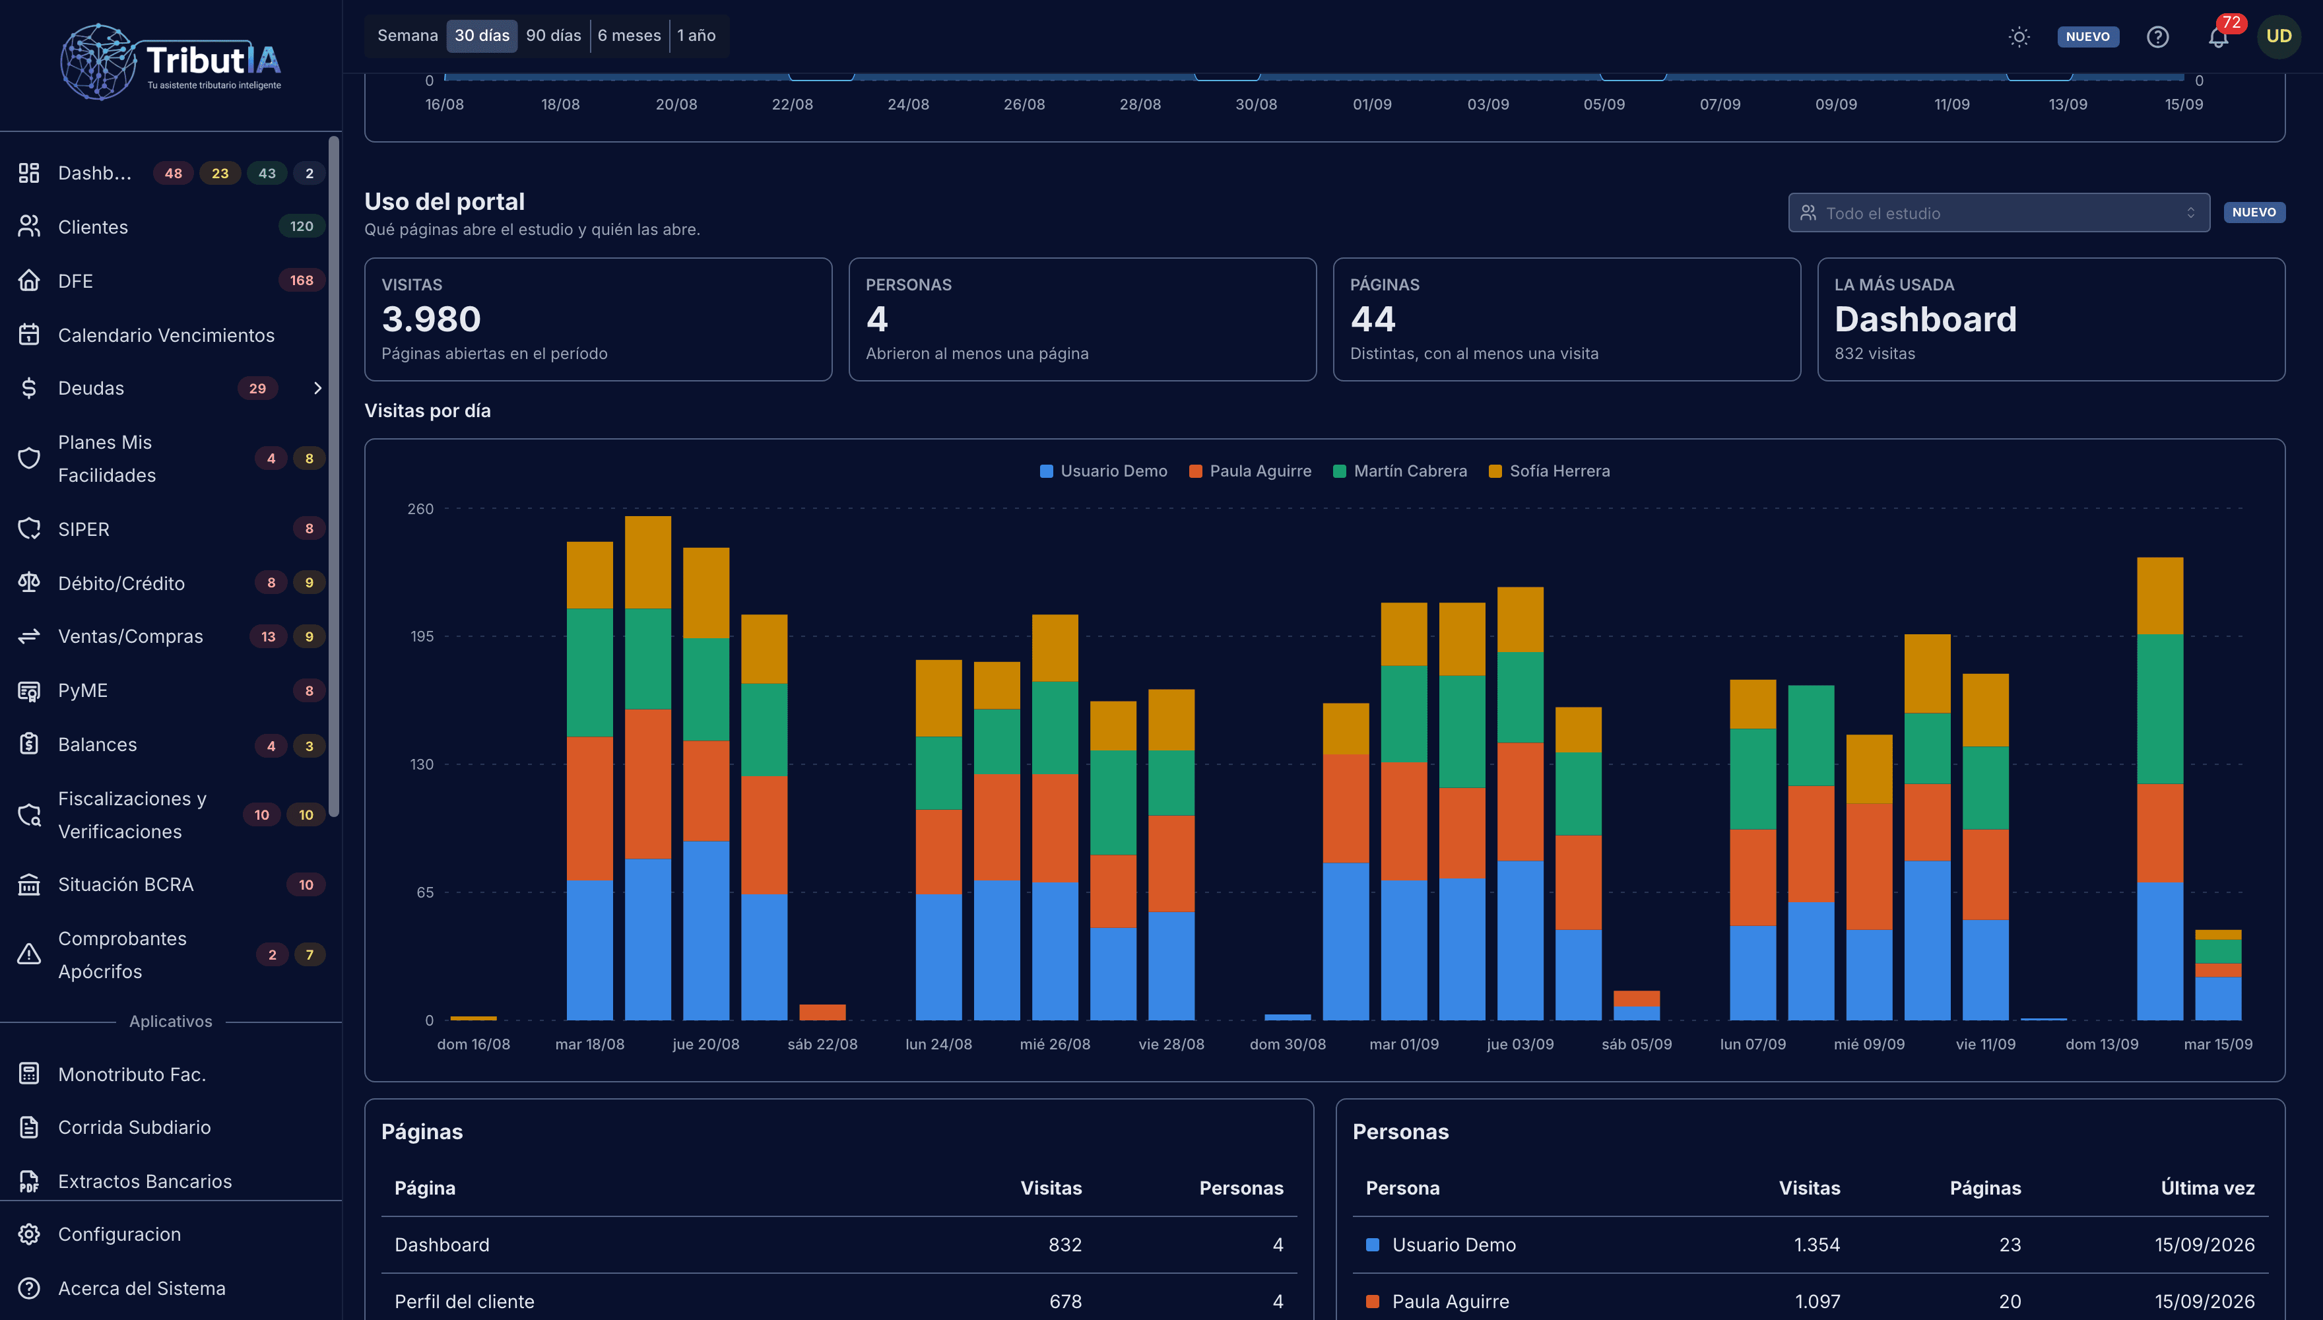
Task: Toggle Sofía Herrera series in legend
Action: [1549, 471]
